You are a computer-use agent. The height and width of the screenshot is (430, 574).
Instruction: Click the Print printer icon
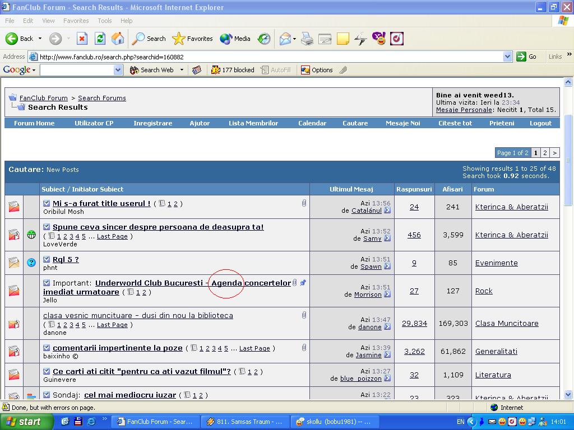(307, 39)
